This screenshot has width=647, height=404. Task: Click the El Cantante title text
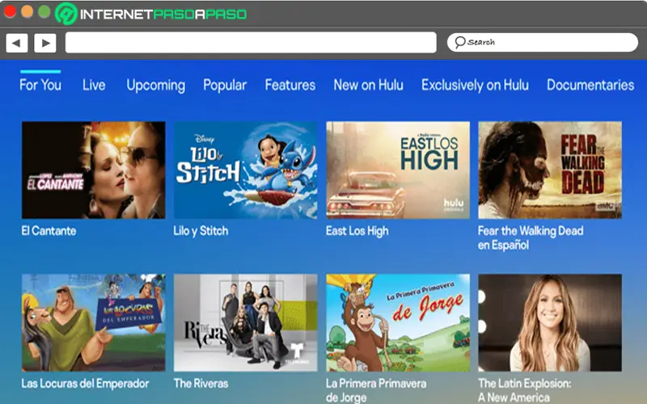tap(49, 231)
